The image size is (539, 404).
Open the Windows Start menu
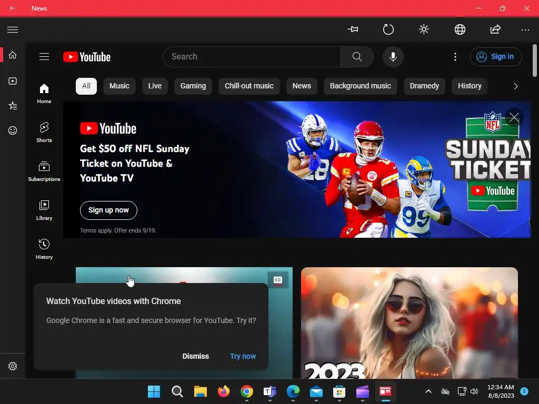(x=154, y=391)
